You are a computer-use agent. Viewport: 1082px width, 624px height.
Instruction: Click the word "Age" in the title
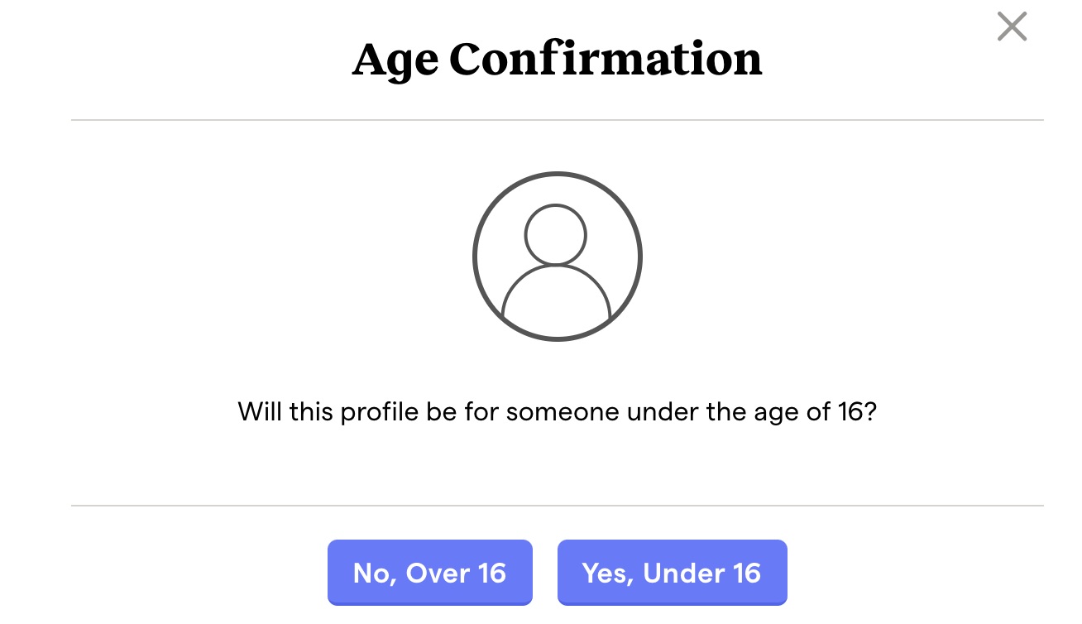click(395, 60)
